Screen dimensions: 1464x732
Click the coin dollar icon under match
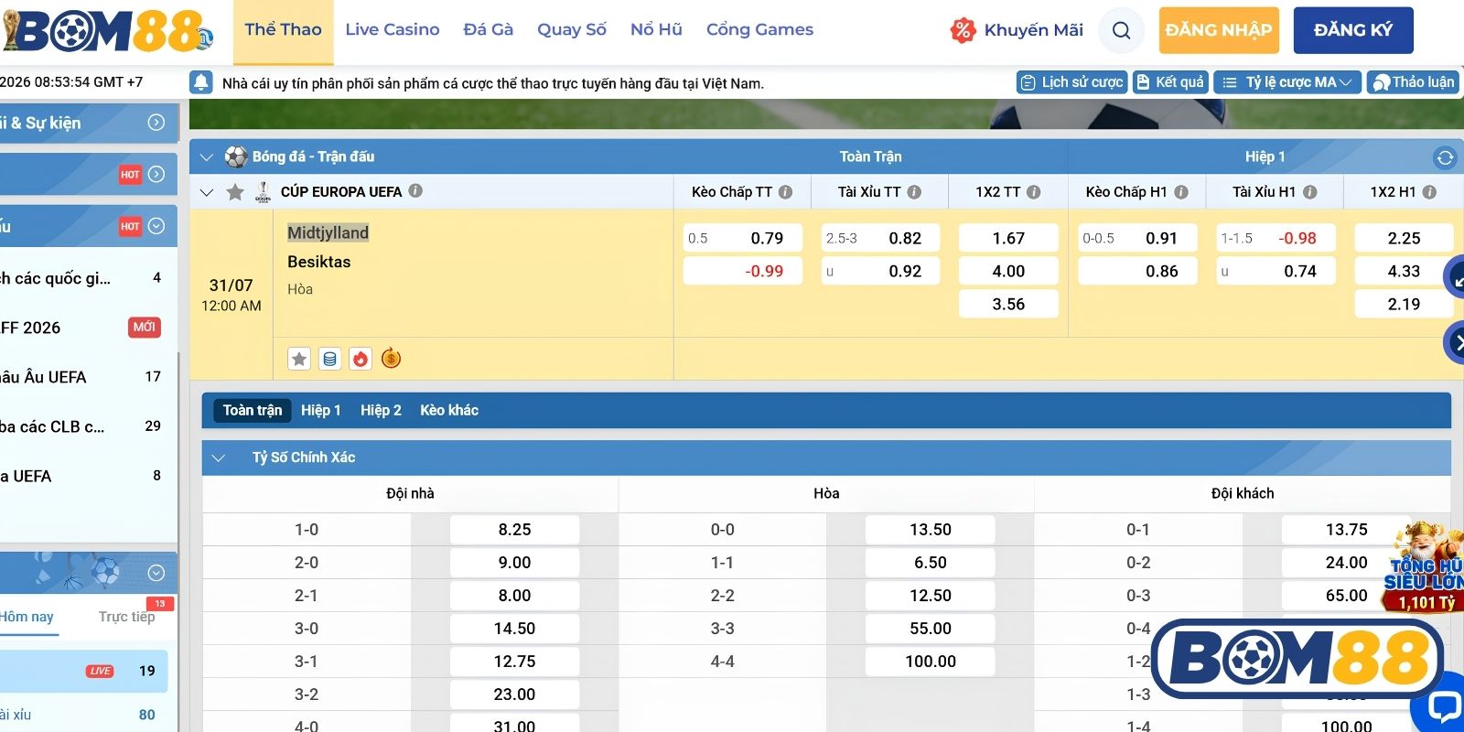[x=391, y=359]
